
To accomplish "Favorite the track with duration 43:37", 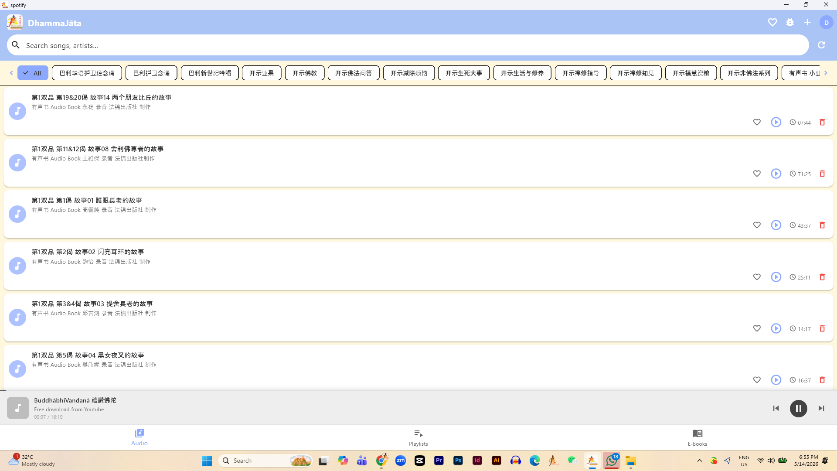I will coord(757,225).
